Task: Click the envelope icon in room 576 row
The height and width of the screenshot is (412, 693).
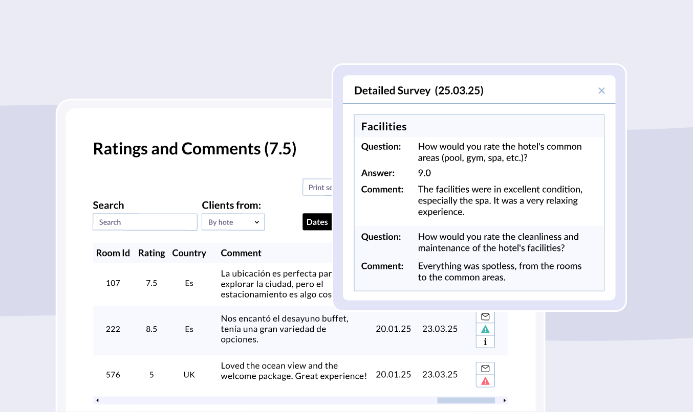Action: (485, 369)
